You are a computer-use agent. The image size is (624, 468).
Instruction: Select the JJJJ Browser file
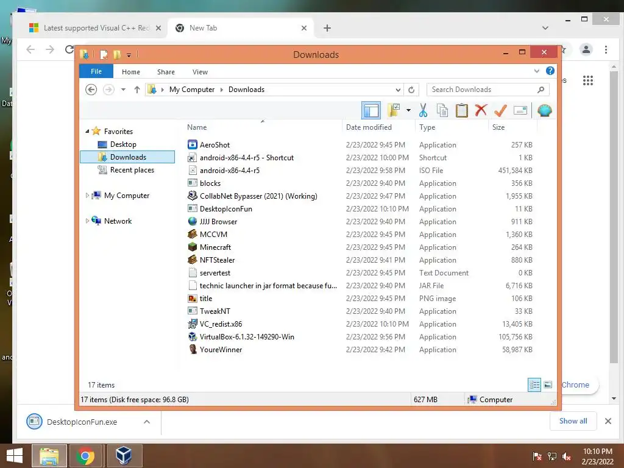(218, 222)
